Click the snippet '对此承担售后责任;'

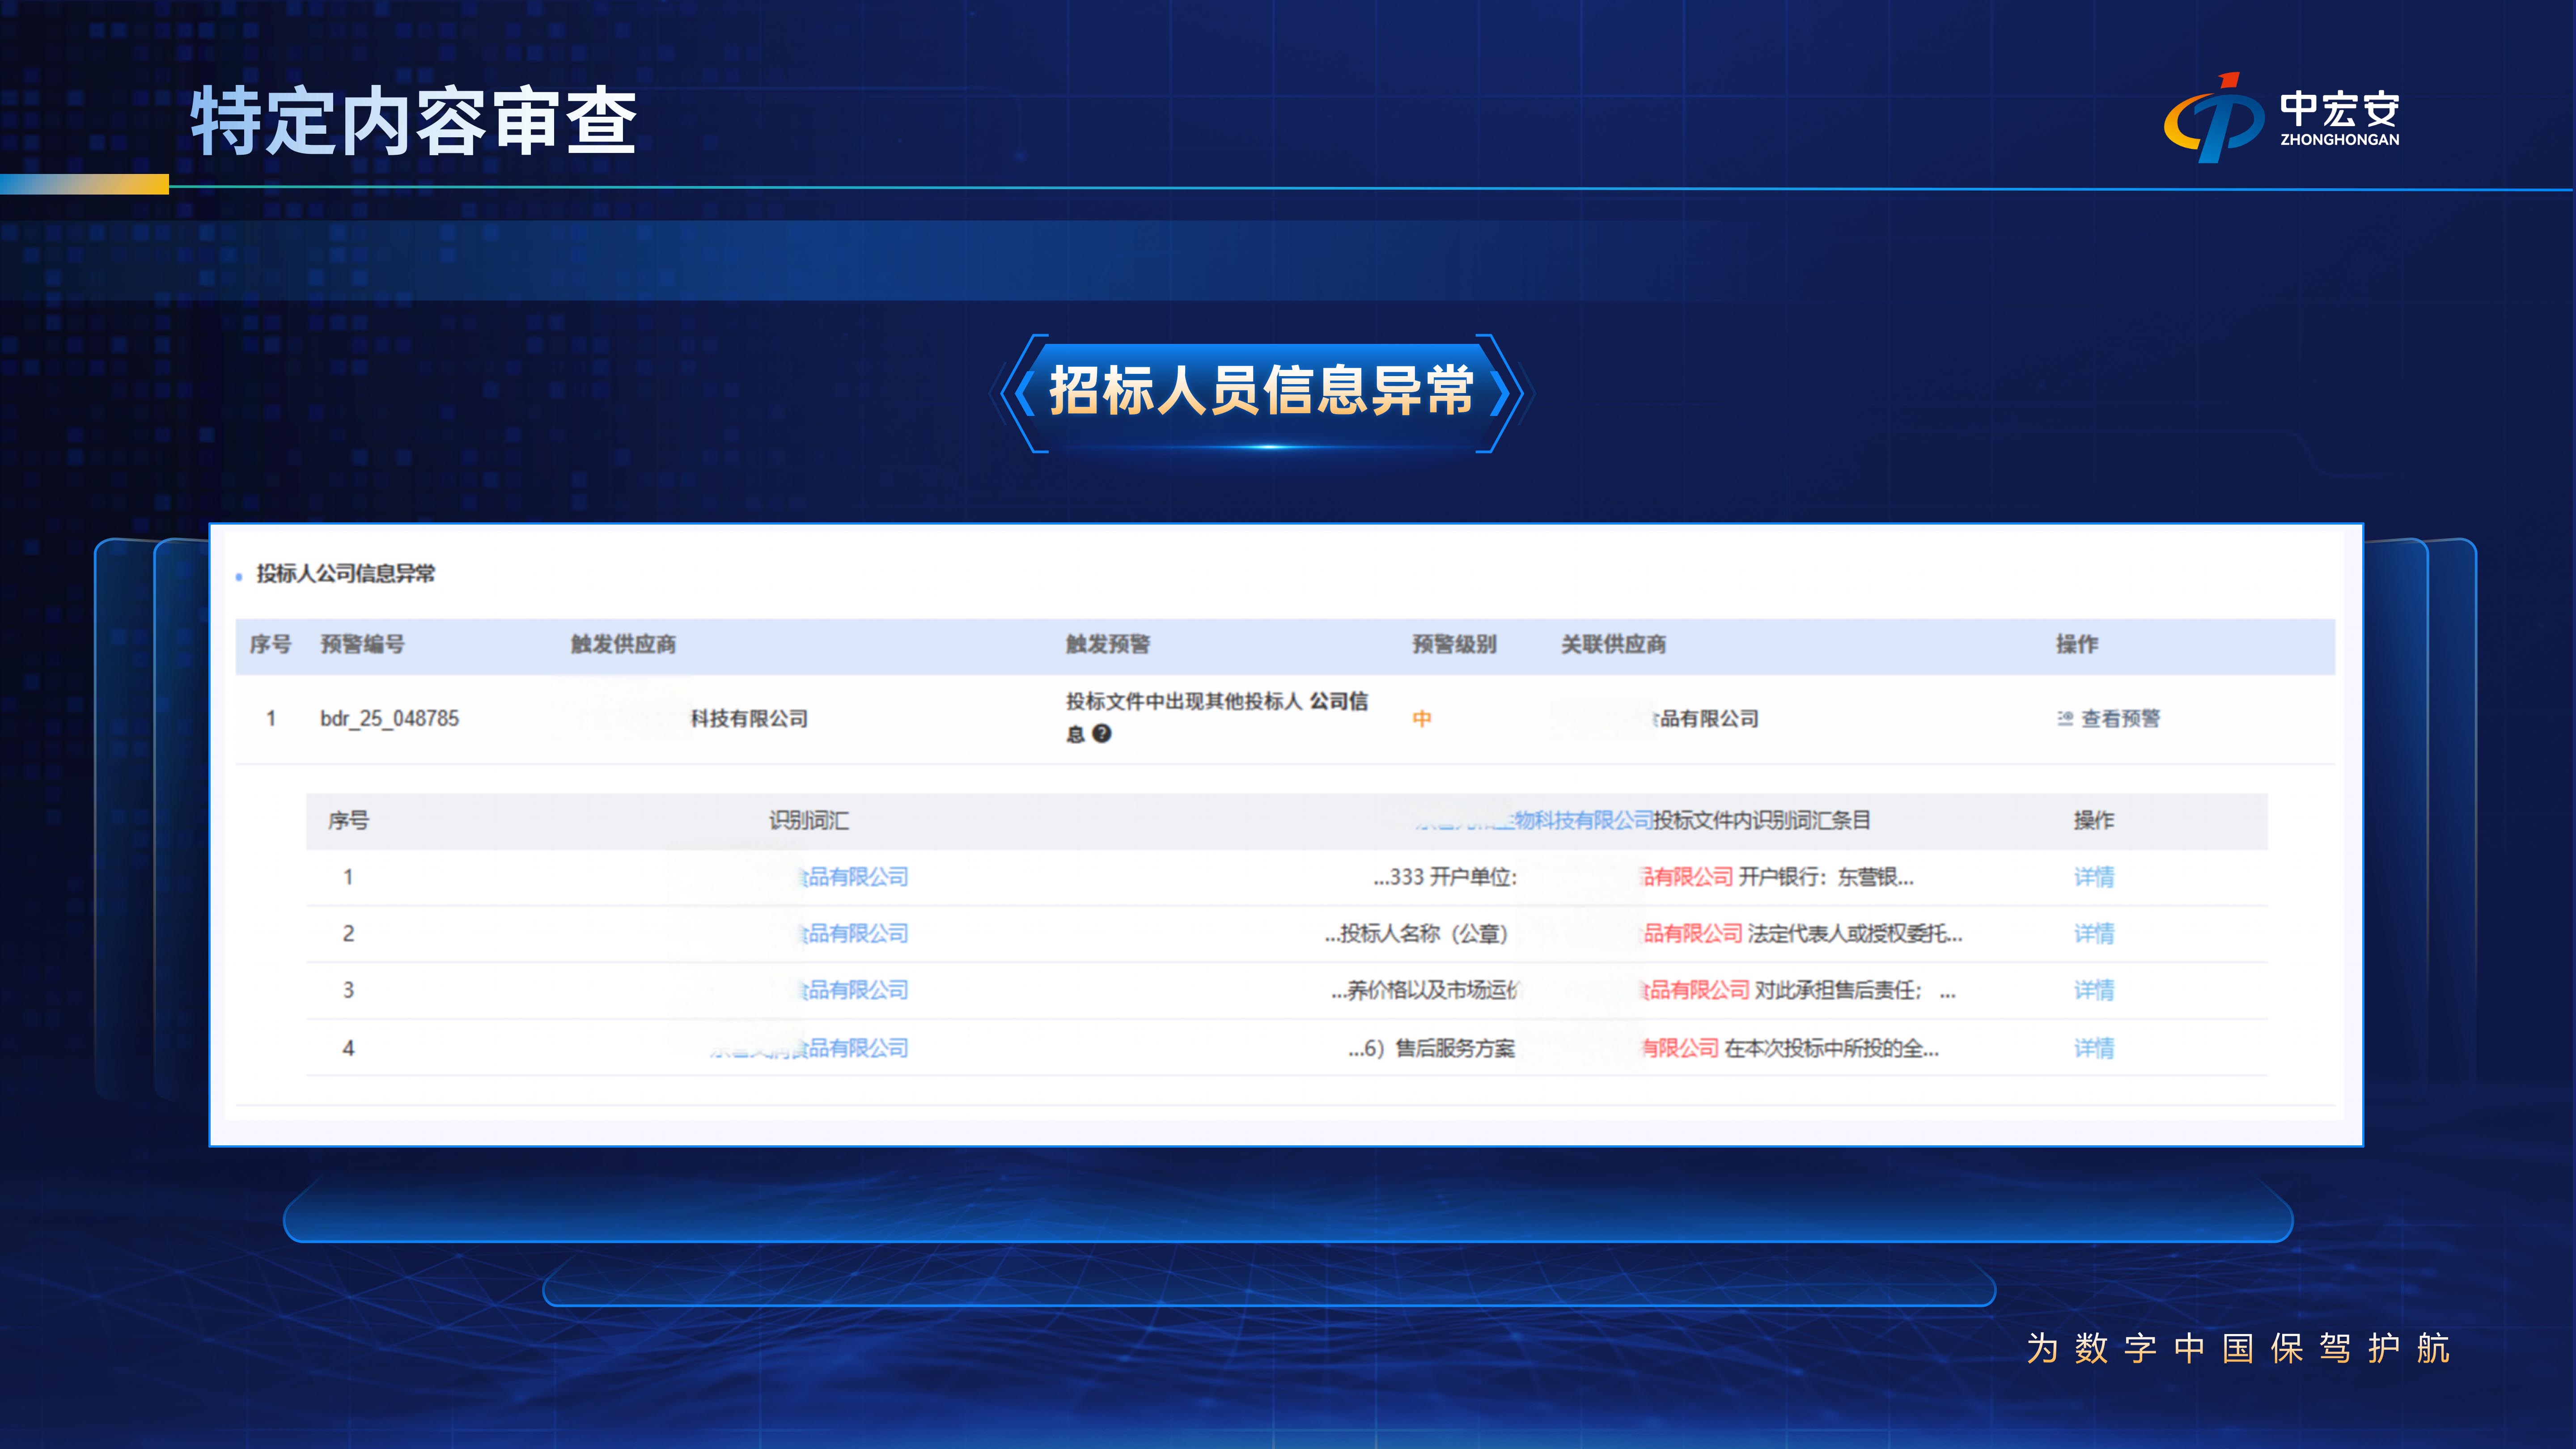1838,990
